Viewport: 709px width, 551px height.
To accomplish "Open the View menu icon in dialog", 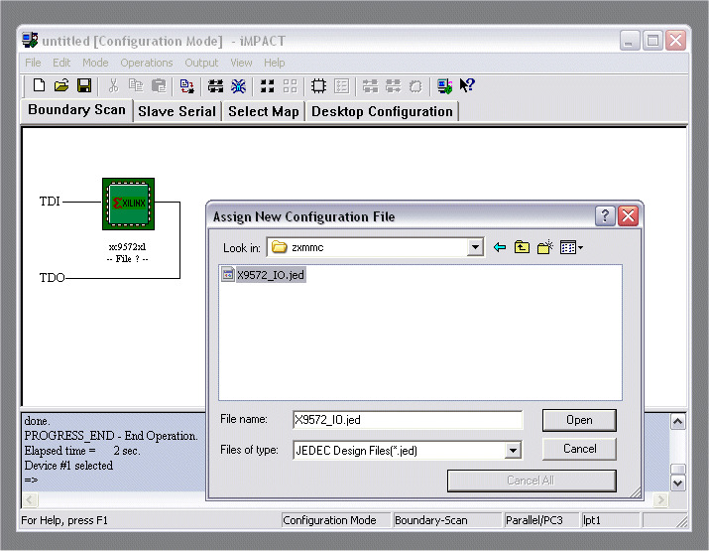I will point(571,247).
